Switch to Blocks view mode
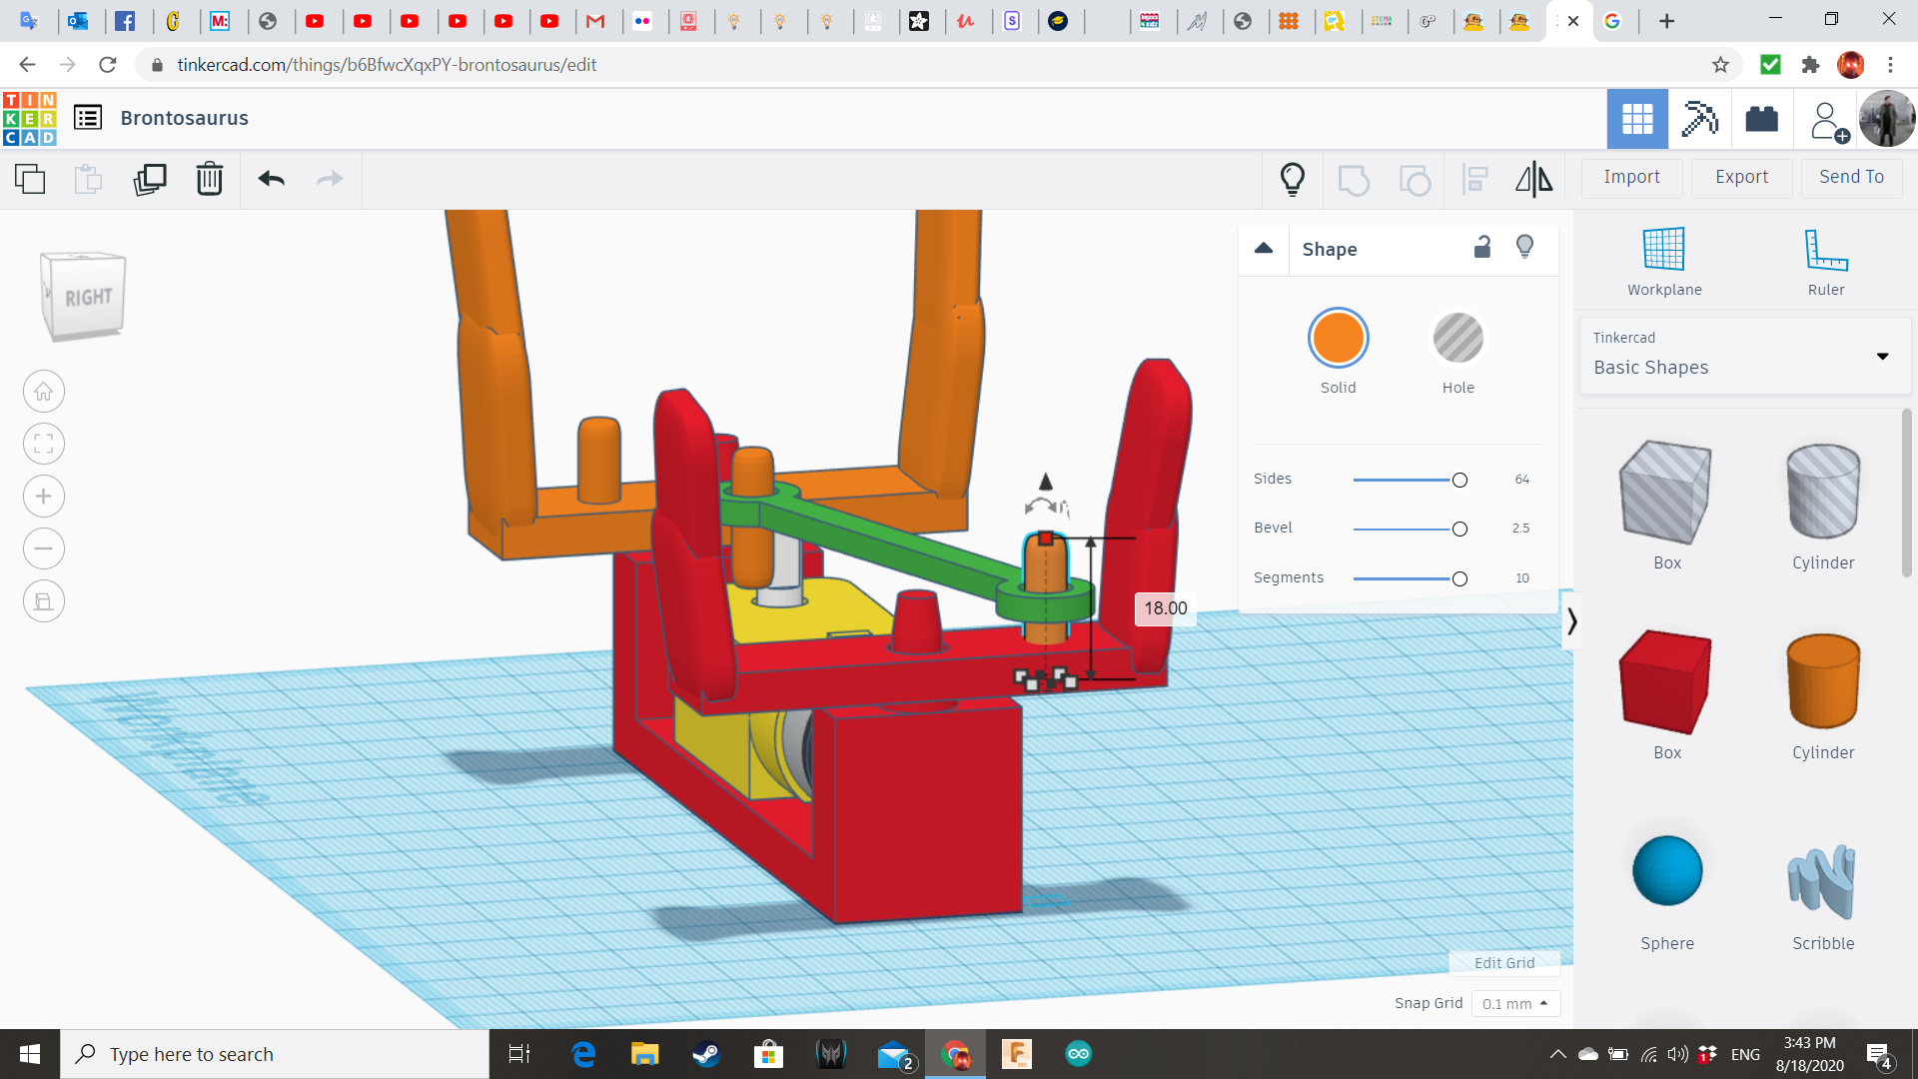Viewport: 1918px width, 1079px height. (x=1698, y=118)
